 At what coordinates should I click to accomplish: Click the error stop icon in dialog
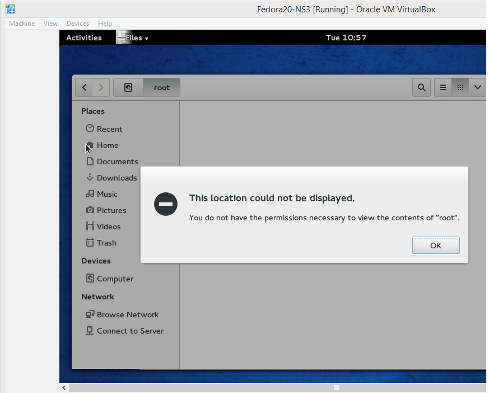(166, 204)
